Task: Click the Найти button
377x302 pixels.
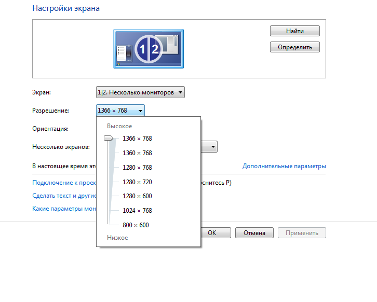Action: click(295, 31)
